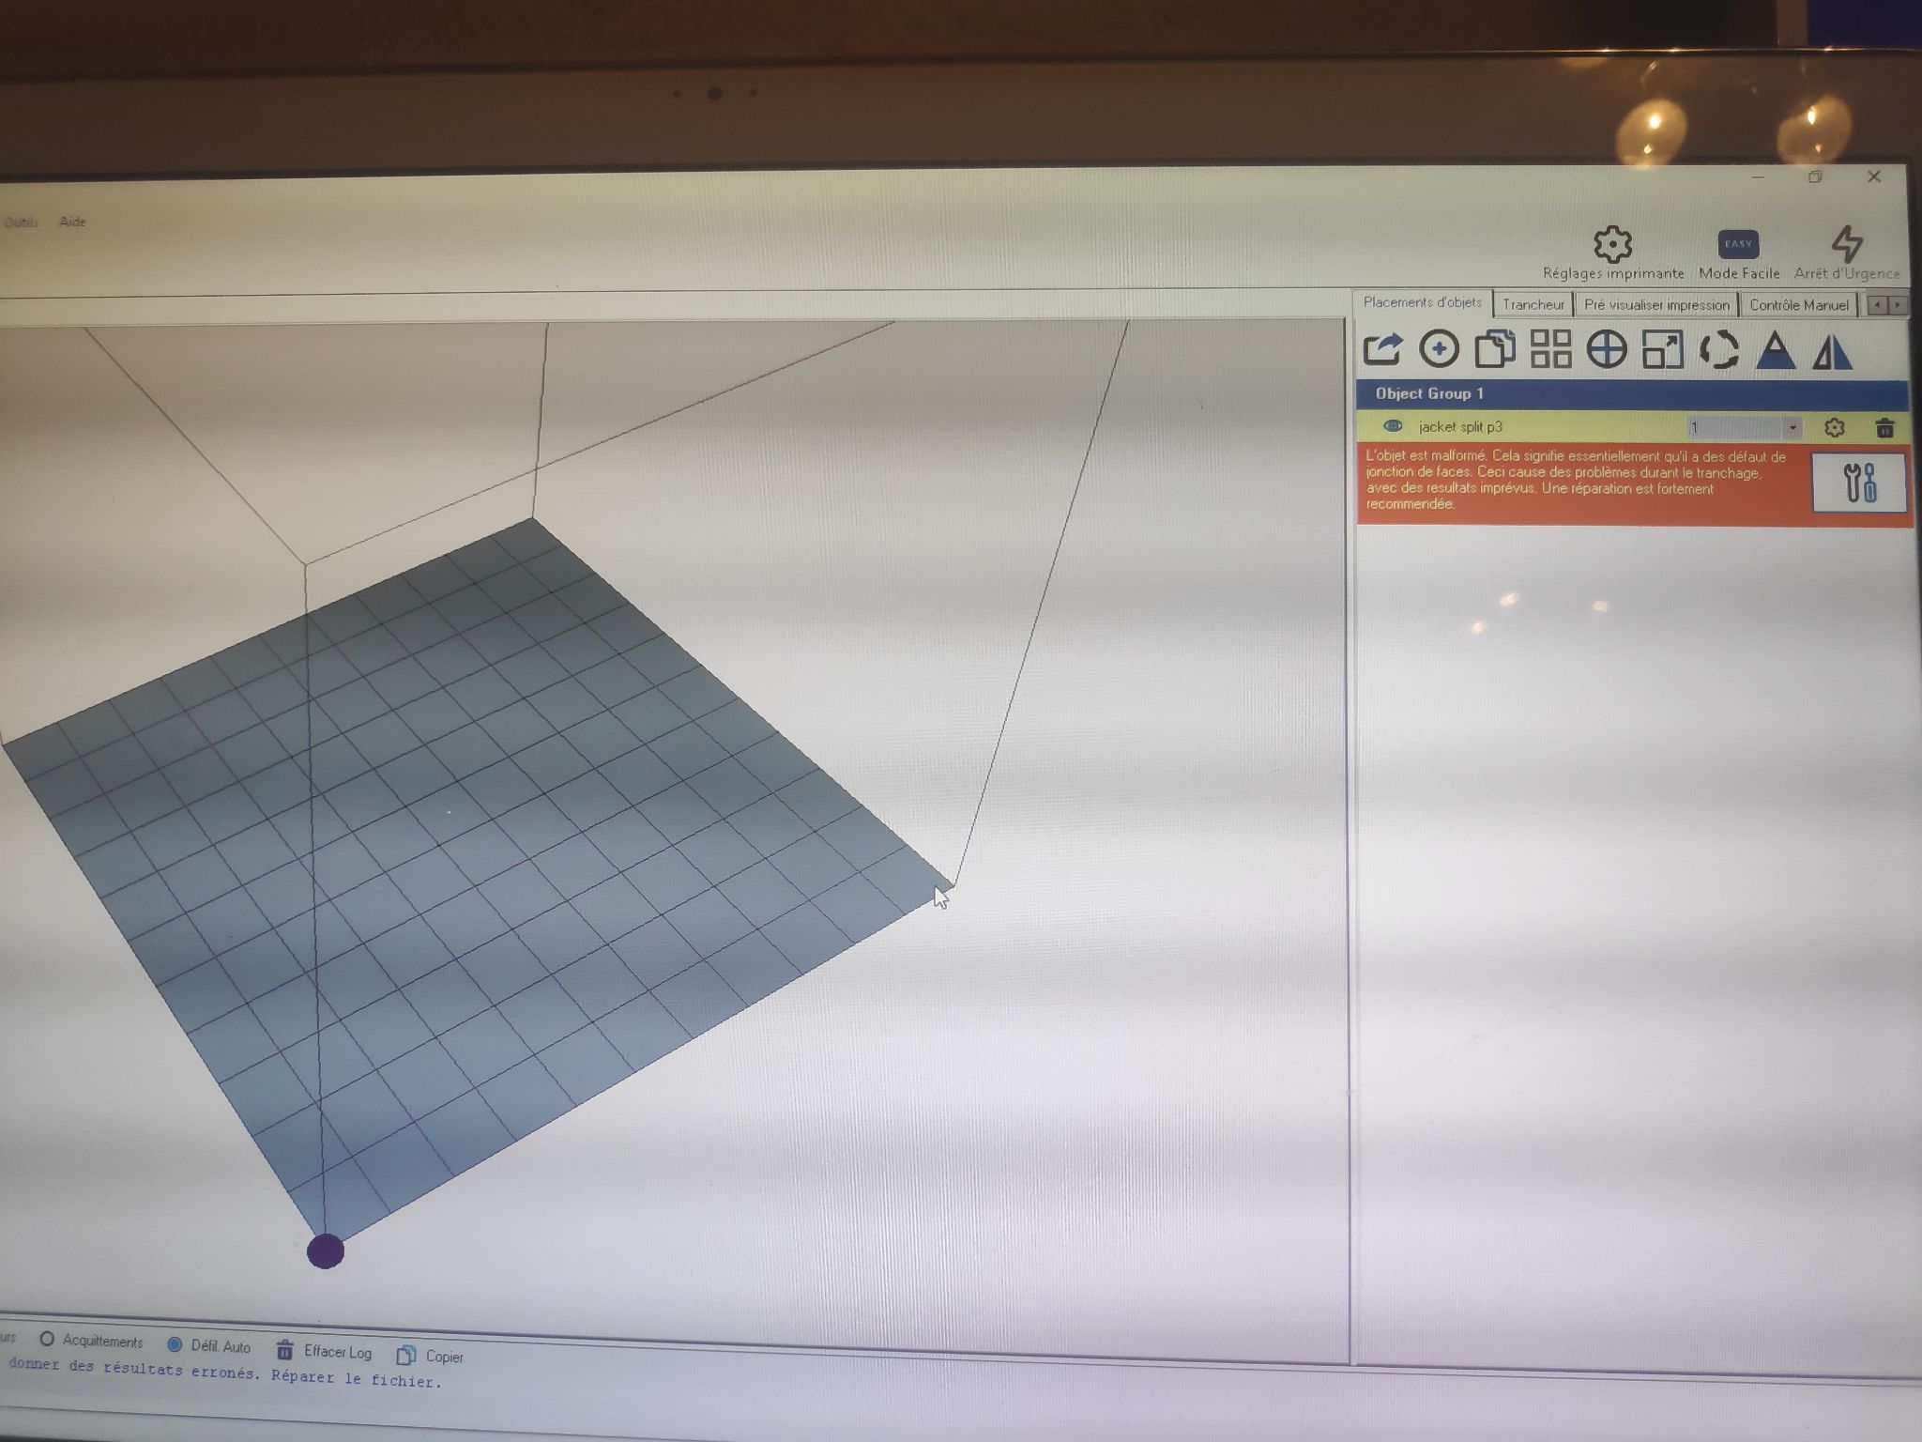The width and height of the screenshot is (1922, 1442).
Task: Minimize the application window
Action: (x=1758, y=176)
